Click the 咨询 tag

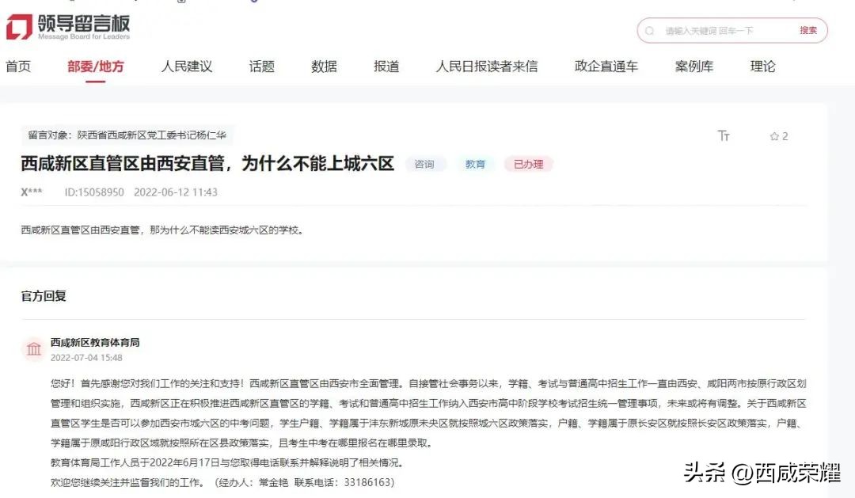(426, 164)
